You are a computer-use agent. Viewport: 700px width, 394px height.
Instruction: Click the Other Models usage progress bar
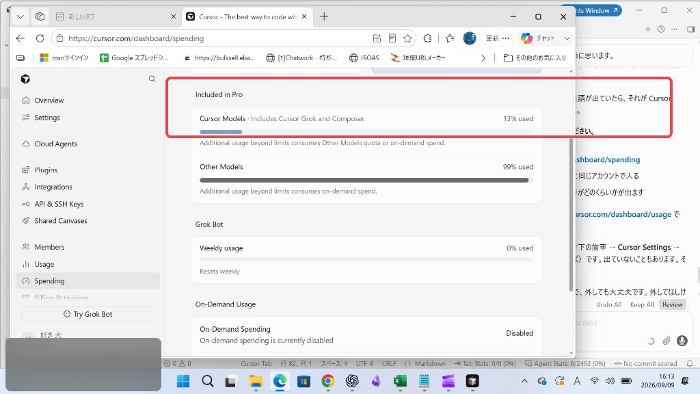click(x=366, y=181)
